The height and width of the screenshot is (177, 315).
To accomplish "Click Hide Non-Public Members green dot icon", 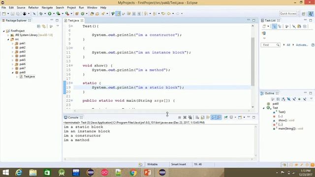I will [299, 99].
